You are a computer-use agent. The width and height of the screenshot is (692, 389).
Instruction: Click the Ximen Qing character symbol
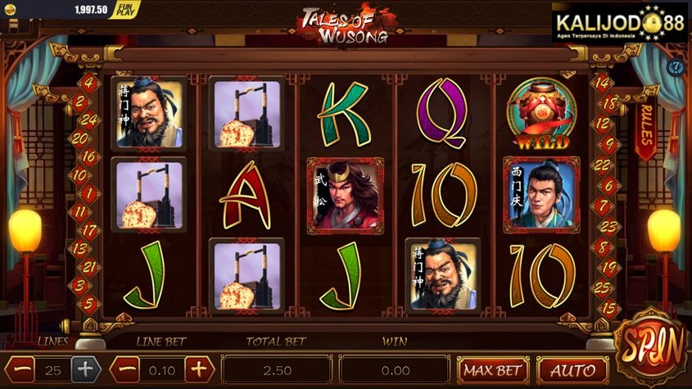(541, 195)
